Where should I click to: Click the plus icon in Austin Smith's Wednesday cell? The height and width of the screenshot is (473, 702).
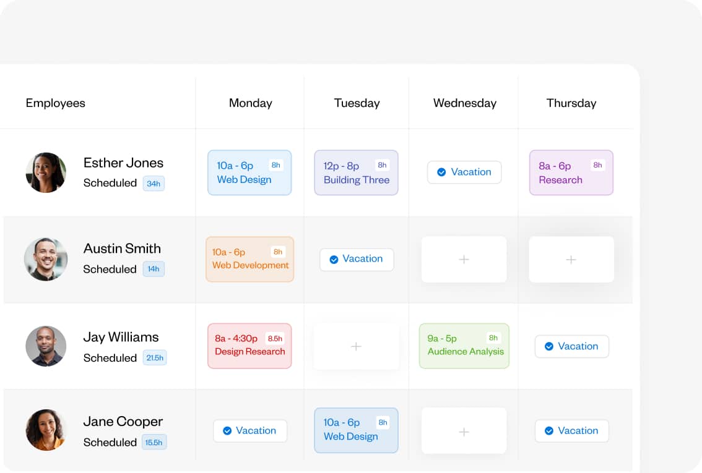click(x=464, y=259)
